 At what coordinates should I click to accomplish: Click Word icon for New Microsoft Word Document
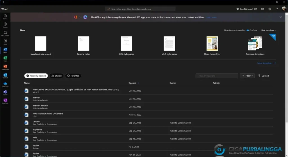(27, 115)
